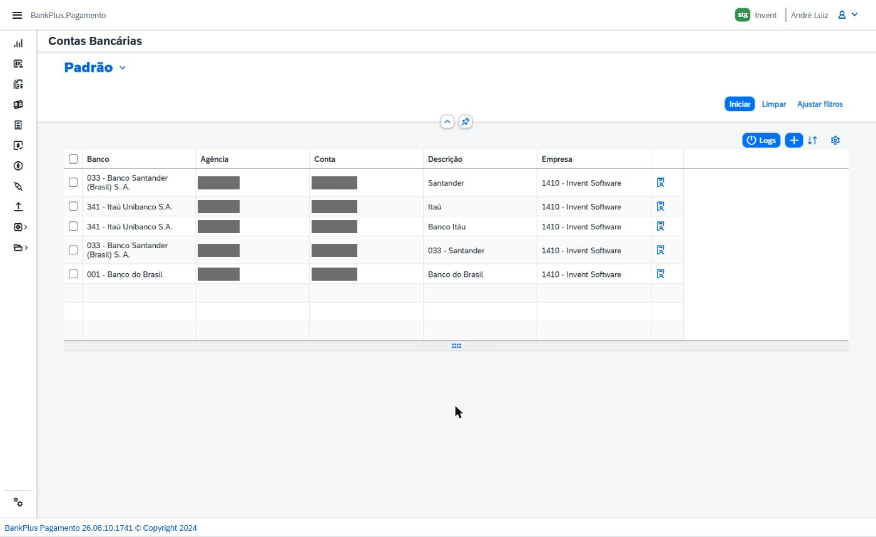Image resolution: width=876 pixels, height=537 pixels.
Task: Open the banknotes money sidebar icon
Action: (18, 104)
